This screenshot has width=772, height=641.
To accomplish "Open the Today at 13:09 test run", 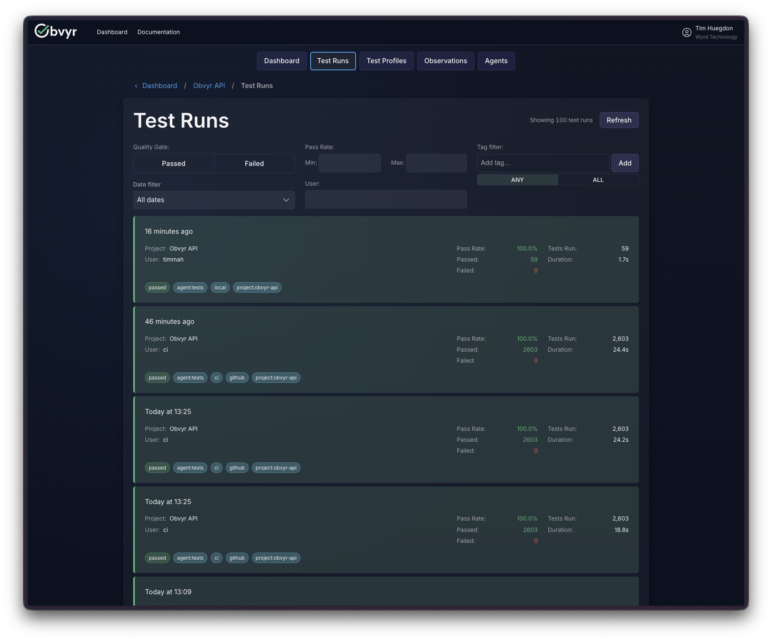I will [x=386, y=591].
